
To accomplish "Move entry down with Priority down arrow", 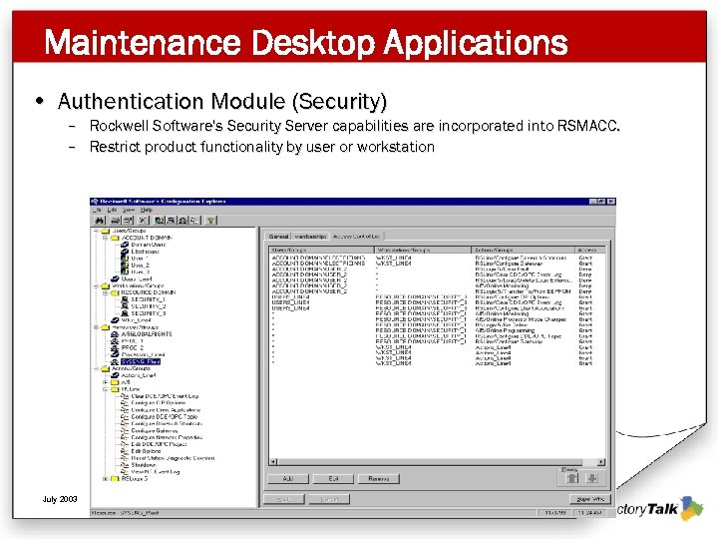I will tap(592, 478).
